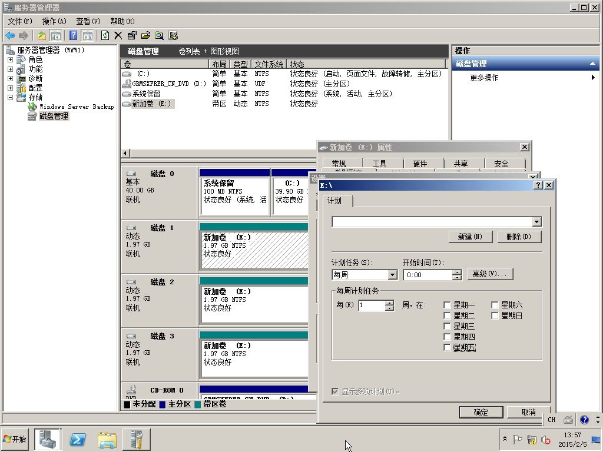Check the 星期四 checkbox
Screen dimensions: 603x452
pyautogui.click(x=447, y=337)
